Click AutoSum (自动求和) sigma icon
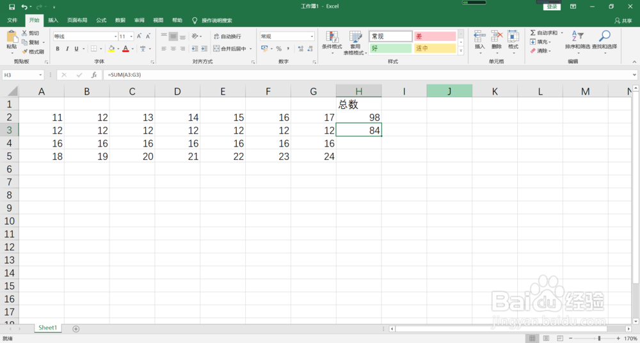 (x=532, y=33)
